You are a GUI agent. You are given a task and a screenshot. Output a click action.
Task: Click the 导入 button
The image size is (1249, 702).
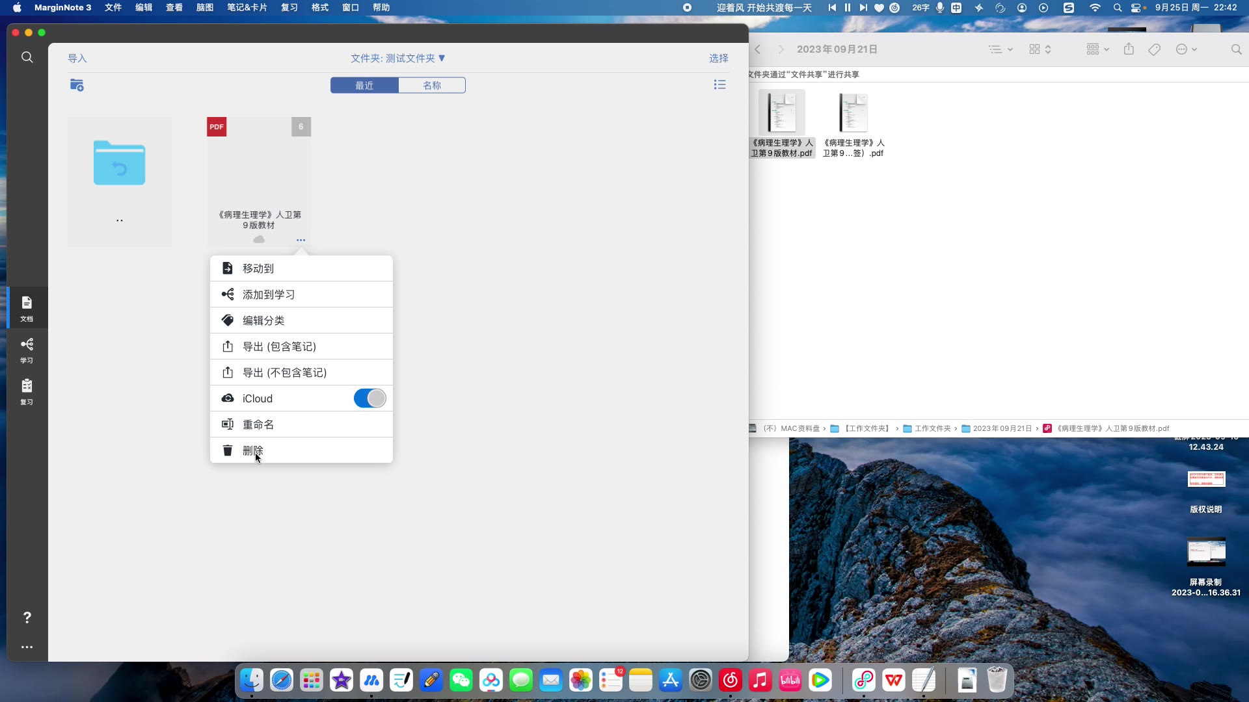pyautogui.click(x=77, y=58)
